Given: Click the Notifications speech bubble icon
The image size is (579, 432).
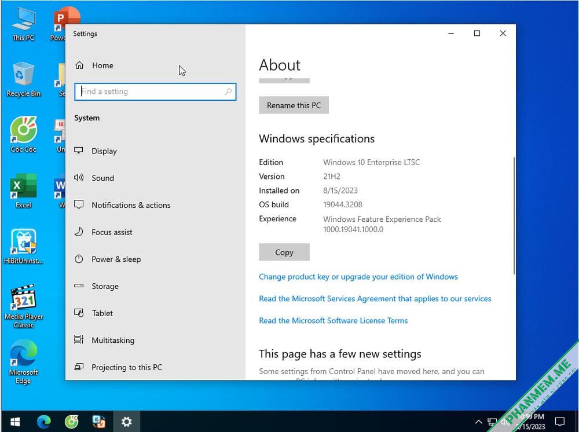Looking at the screenshot, I should pyautogui.click(x=79, y=204).
